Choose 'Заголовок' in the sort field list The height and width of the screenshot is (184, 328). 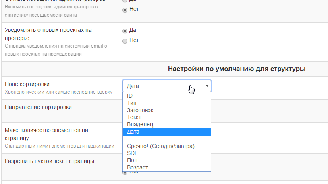(x=167, y=110)
